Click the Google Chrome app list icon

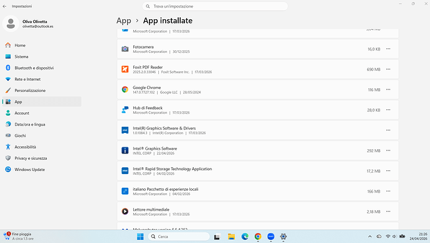(125, 89)
